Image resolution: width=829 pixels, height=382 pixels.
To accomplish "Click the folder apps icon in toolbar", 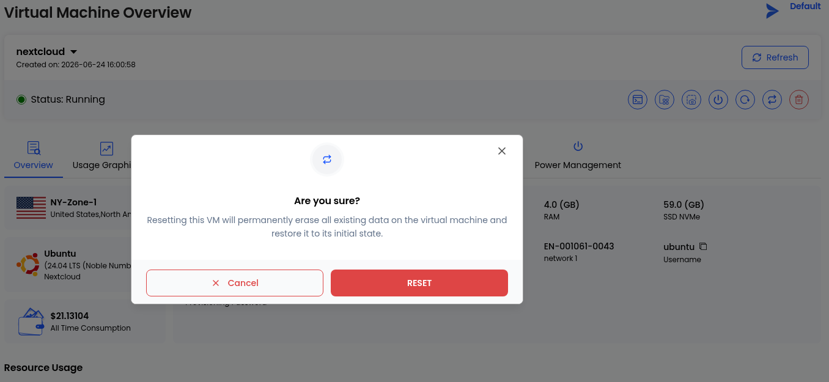I will pos(665,100).
